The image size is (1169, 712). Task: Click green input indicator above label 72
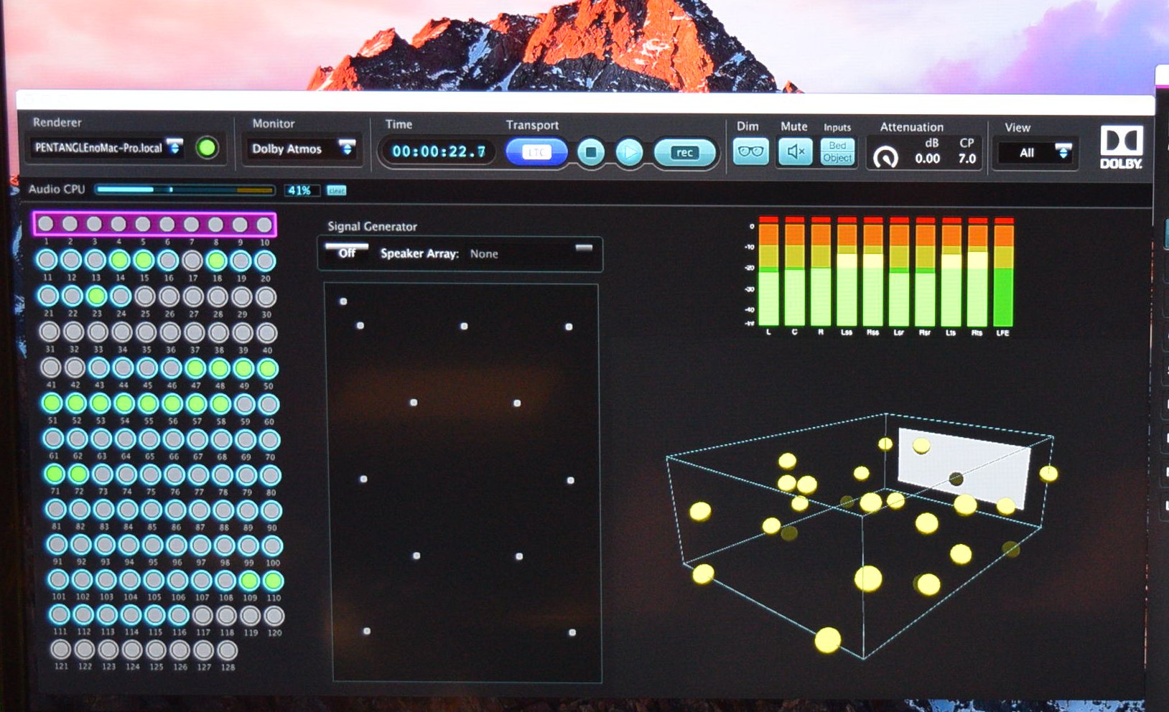(x=78, y=474)
